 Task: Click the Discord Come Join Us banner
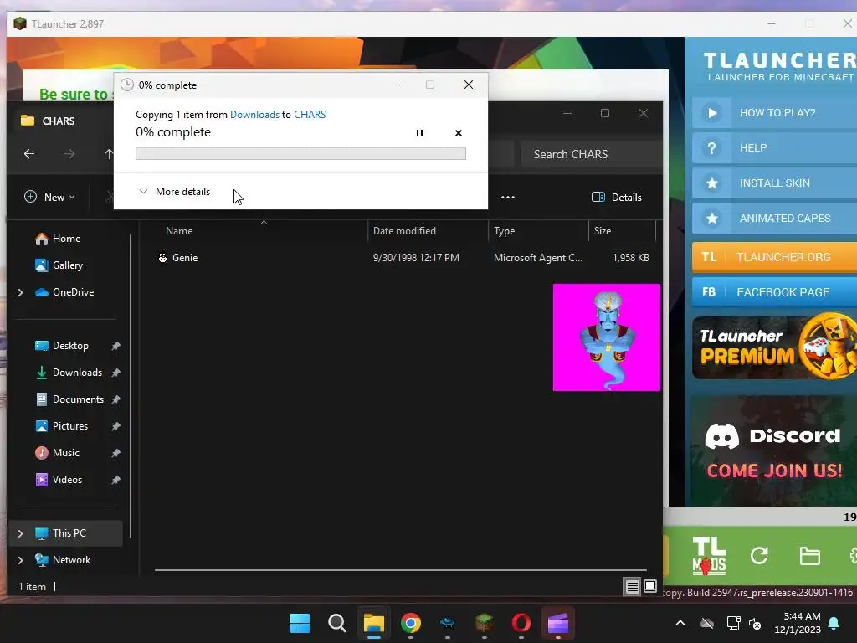coord(774,451)
